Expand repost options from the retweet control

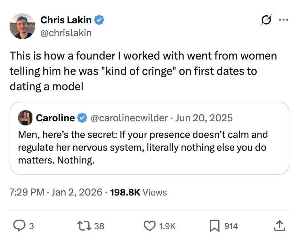click(x=85, y=226)
